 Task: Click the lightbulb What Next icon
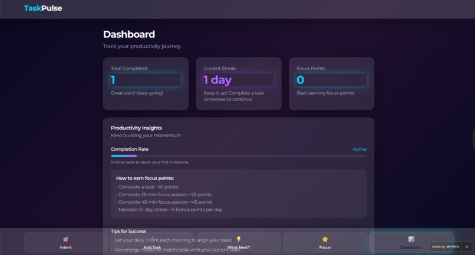pyautogui.click(x=239, y=239)
